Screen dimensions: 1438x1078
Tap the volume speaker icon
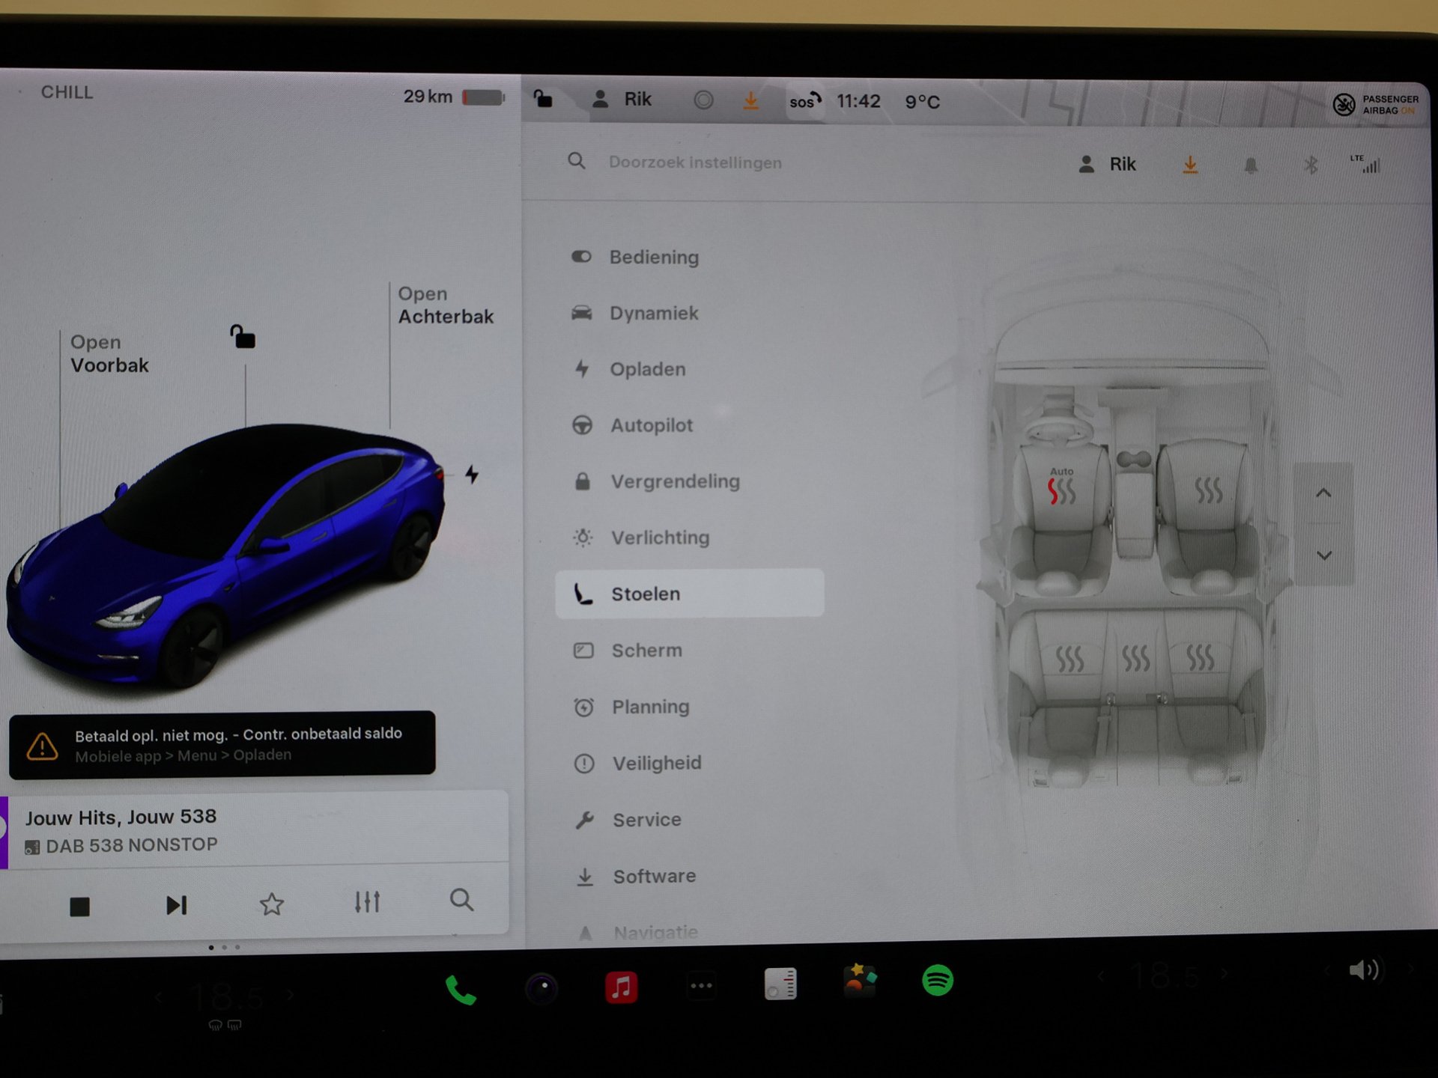click(x=1363, y=971)
